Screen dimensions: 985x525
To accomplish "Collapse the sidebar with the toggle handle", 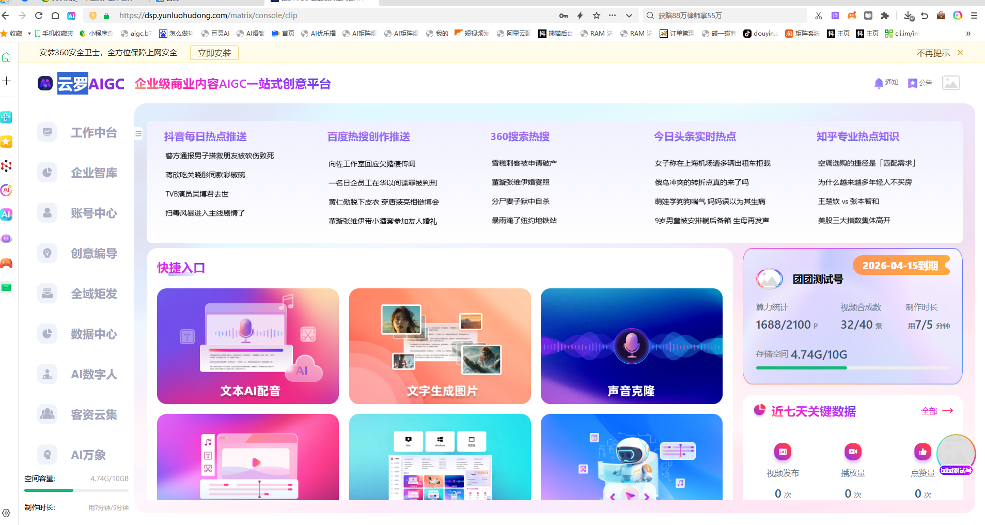I will tap(138, 134).
